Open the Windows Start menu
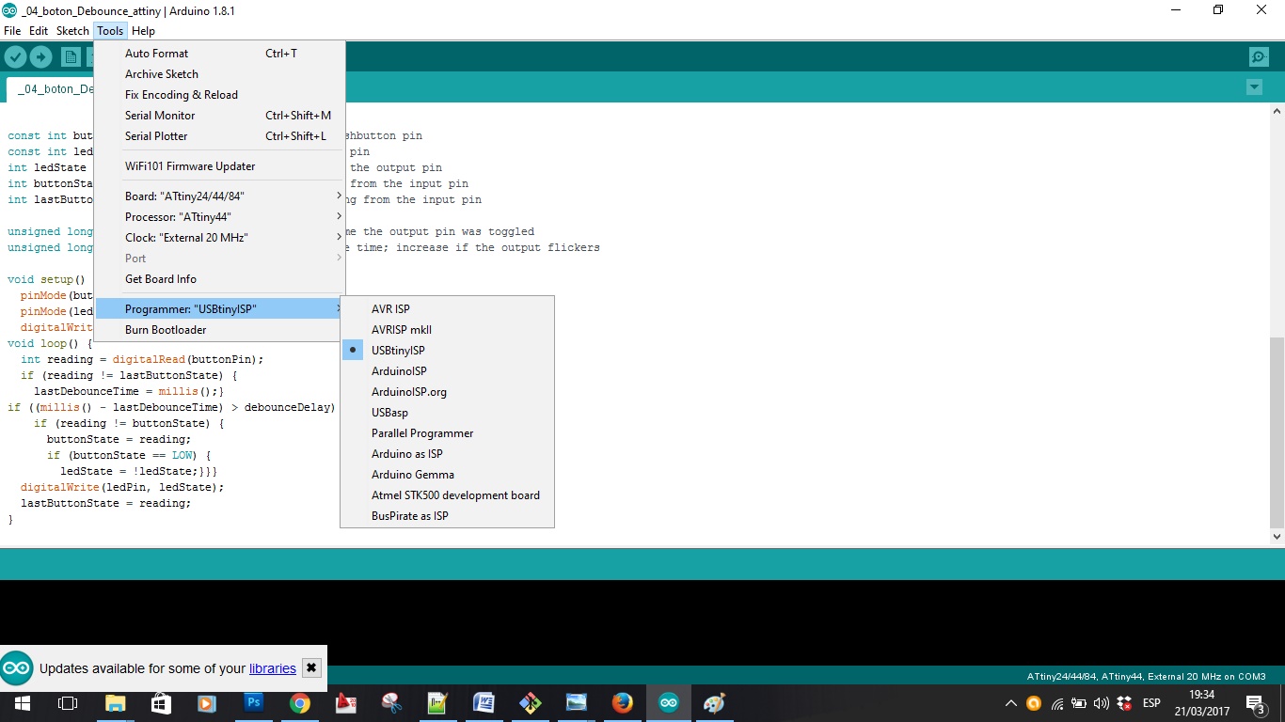The width and height of the screenshot is (1285, 722). (23, 703)
